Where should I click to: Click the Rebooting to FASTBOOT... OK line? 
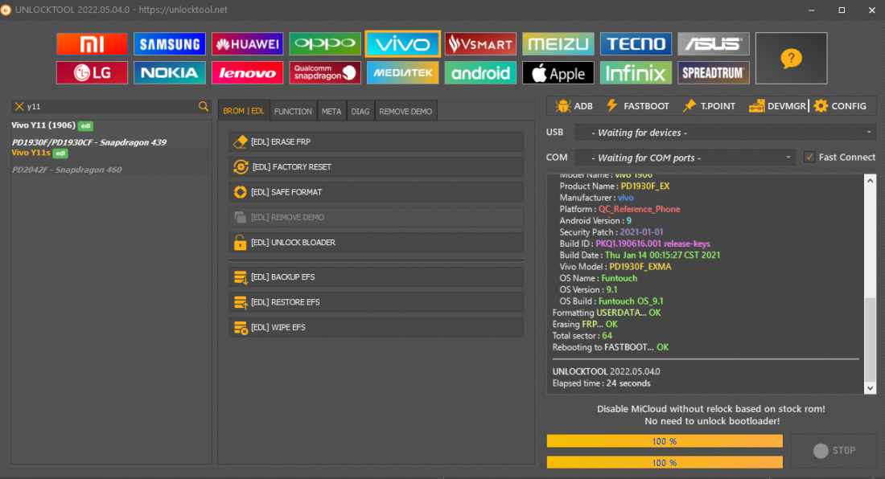pos(610,347)
